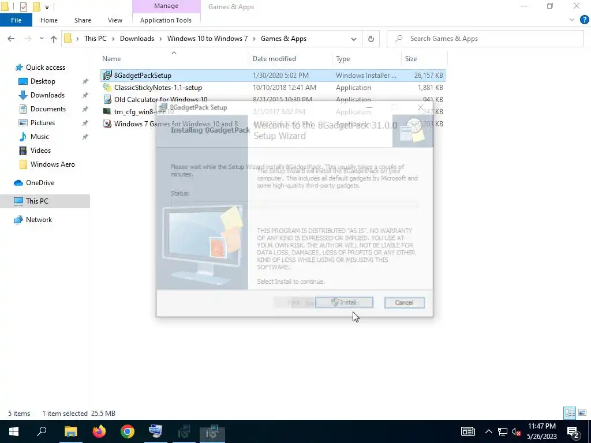
Task: Click the Search Games & Apps field
Action: pos(485,39)
